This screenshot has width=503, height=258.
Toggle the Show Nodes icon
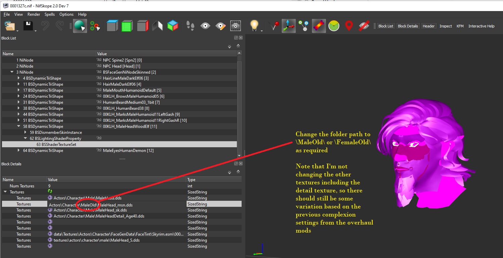click(304, 26)
